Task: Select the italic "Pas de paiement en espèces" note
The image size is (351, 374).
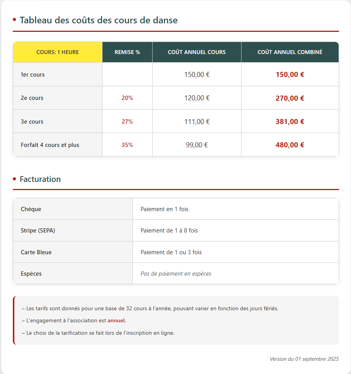Action: point(175,274)
